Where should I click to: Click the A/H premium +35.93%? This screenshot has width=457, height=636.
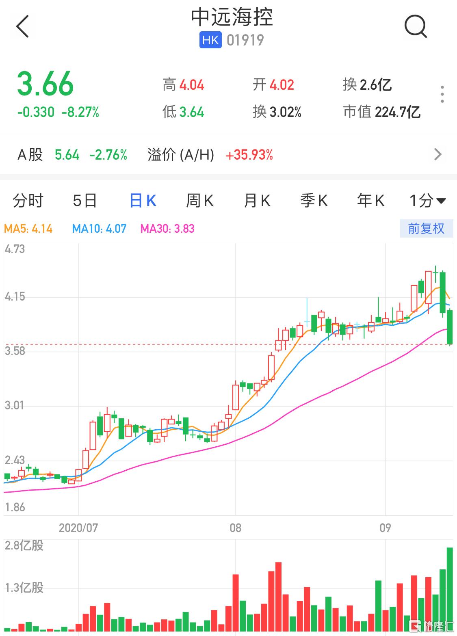249,155
